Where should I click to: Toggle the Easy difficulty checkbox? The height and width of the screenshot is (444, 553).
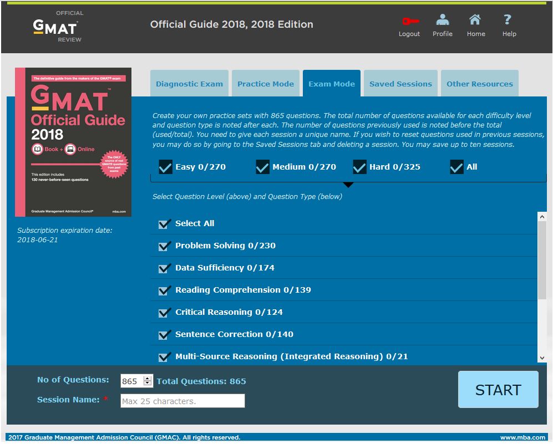pos(165,167)
